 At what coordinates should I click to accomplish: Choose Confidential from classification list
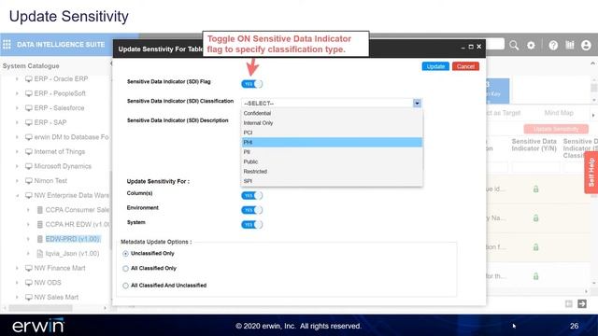point(332,113)
